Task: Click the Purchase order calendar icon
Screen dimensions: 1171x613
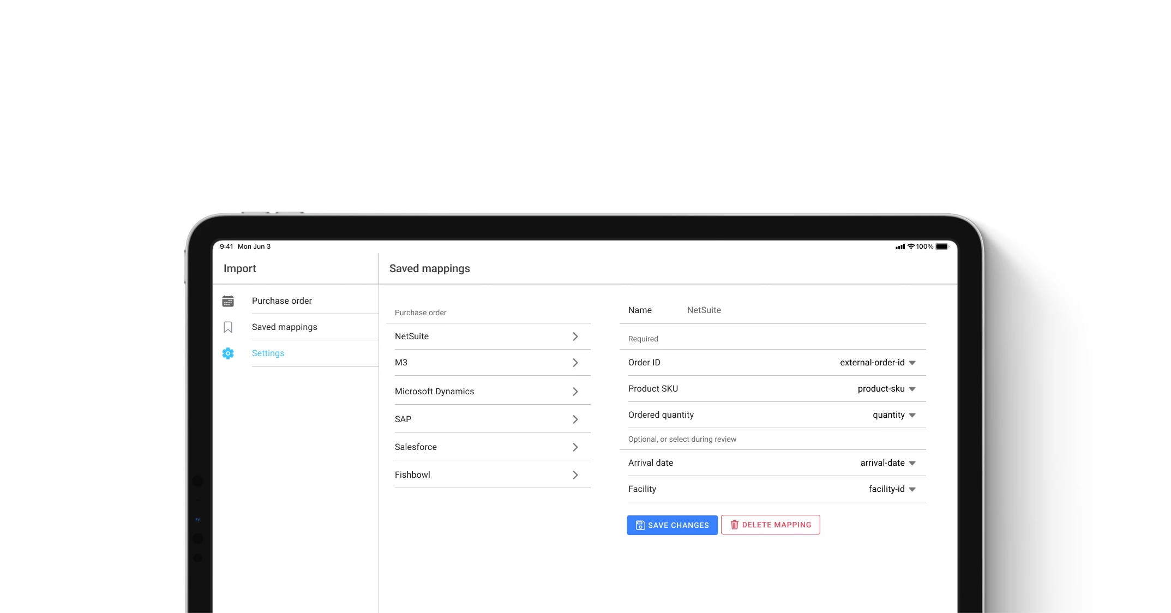Action: (x=228, y=301)
